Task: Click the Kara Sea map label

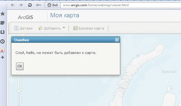Action: pos(169,72)
